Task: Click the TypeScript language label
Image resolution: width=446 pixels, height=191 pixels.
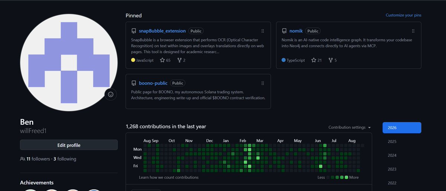Action: [296, 60]
